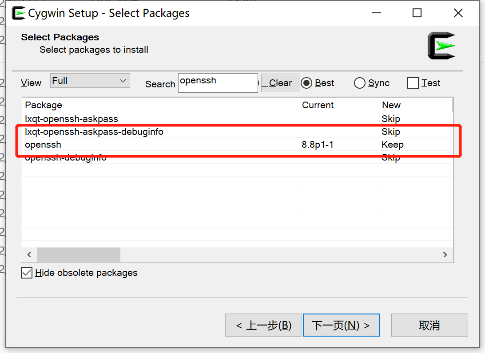485x353 pixels.
Task: Change the Keep action for openssh
Action: pyautogui.click(x=393, y=145)
